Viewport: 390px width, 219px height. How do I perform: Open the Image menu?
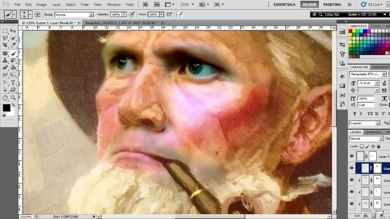pyautogui.click(x=41, y=5)
